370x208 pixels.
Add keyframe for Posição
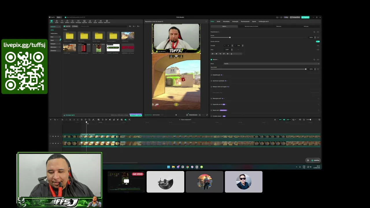click(318, 45)
